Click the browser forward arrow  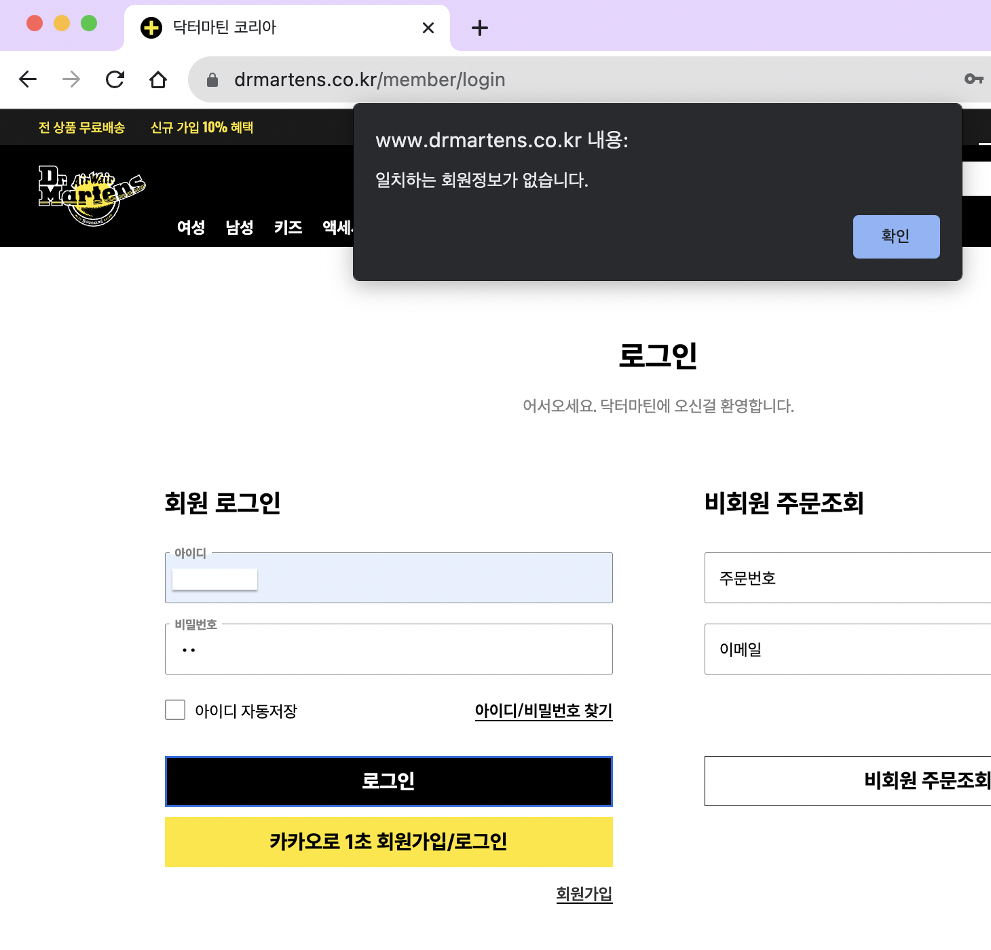pos(71,79)
